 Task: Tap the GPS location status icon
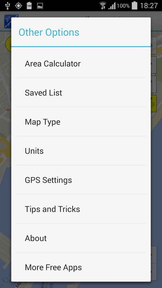coord(18,6)
